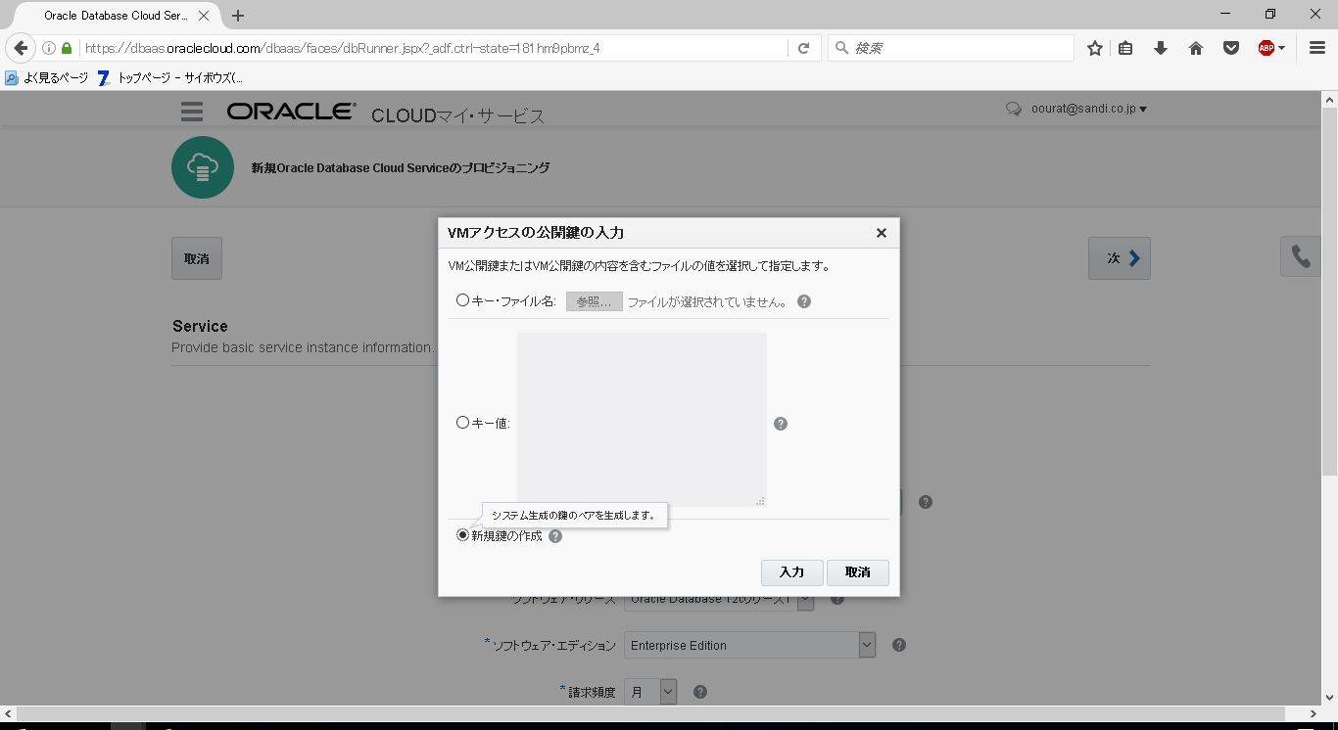The width and height of the screenshot is (1338, 730).
Task: Select the キー・ファイル名 radio button
Action: (x=463, y=300)
